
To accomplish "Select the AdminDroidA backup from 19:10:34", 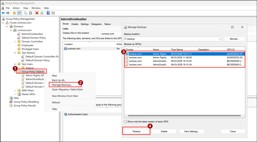I will (x=185, y=65).
